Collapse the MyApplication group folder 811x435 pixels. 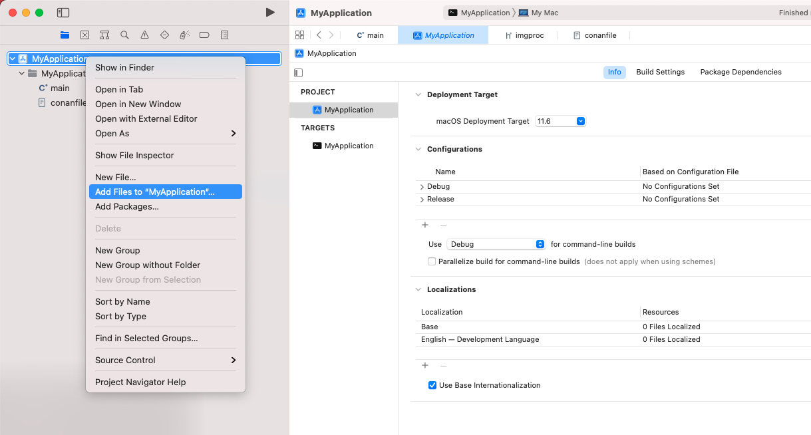point(22,73)
